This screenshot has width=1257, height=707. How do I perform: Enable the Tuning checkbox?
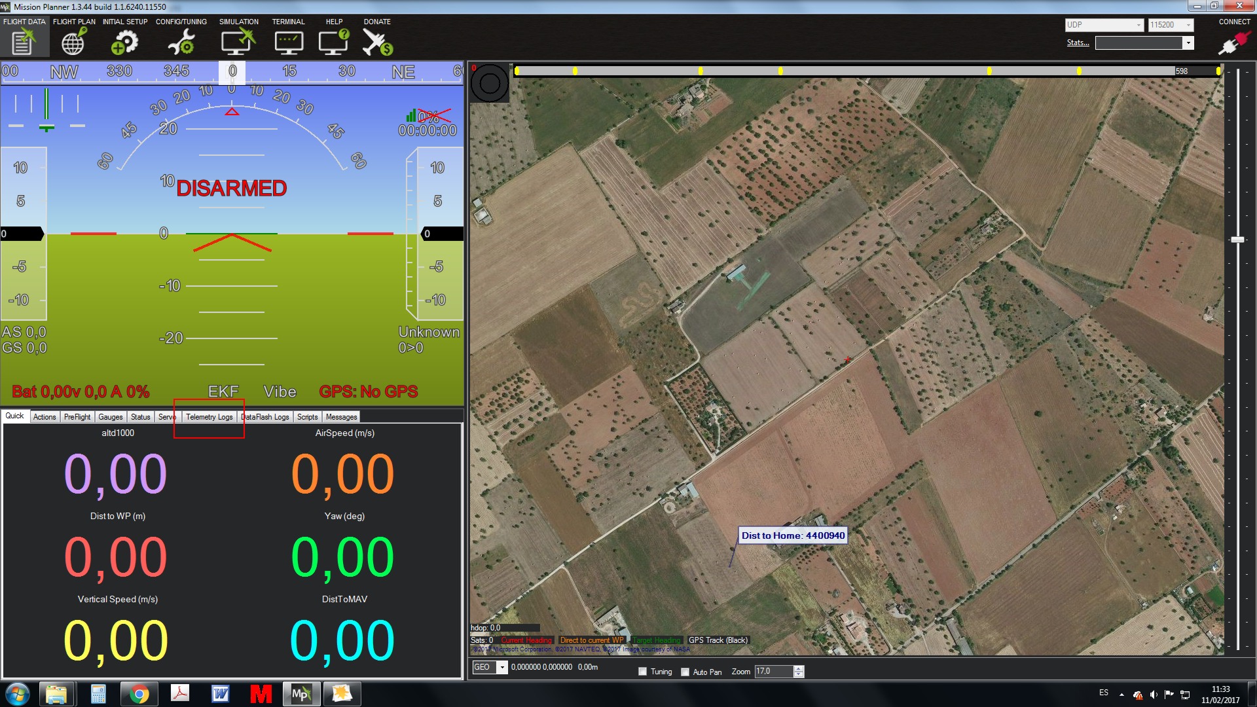coord(643,672)
